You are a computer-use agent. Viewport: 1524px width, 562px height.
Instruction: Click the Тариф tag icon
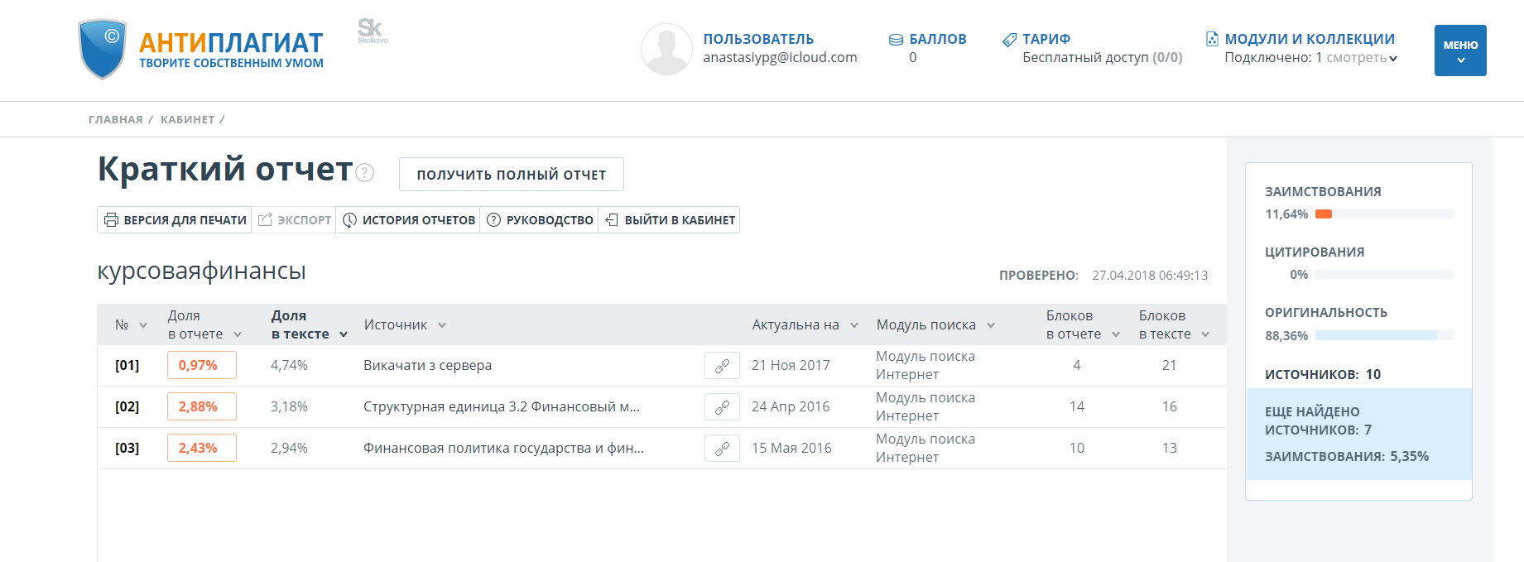[x=1009, y=40]
